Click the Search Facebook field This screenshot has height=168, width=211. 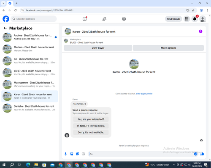pyautogui.click(x=34, y=19)
